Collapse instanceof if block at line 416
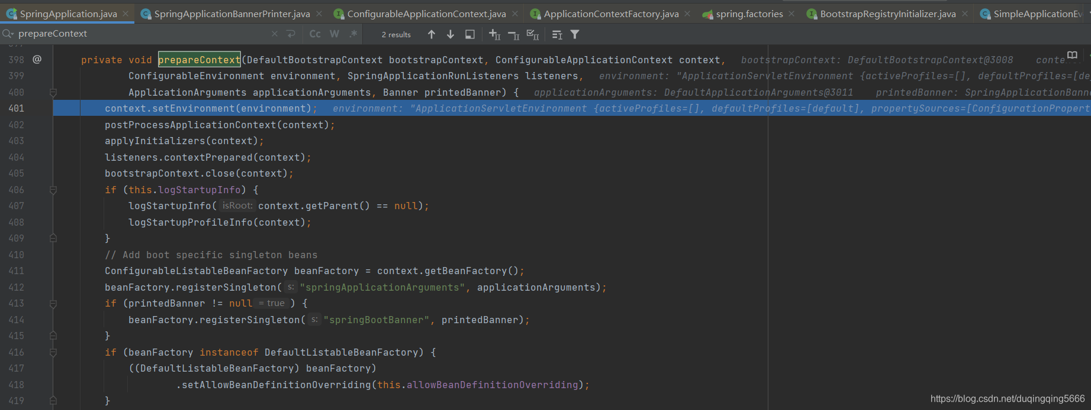Image resolution: width=1091 pixels, height=410 pixels. pyautogui.click(x=53, y=353)
